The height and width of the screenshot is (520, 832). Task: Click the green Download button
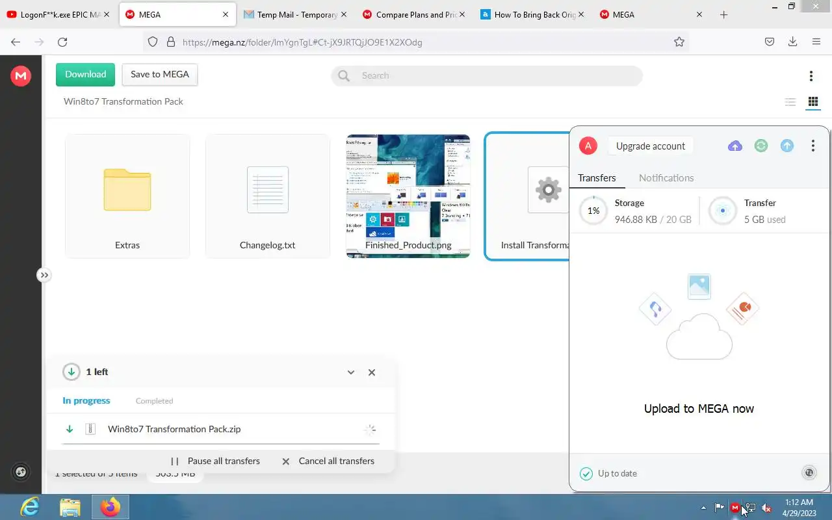(85, 74)
